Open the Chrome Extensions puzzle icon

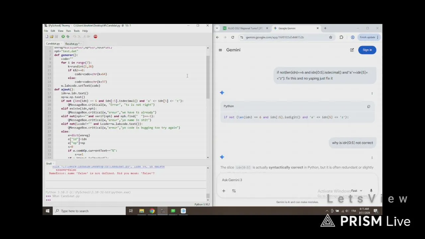[341, 37]
